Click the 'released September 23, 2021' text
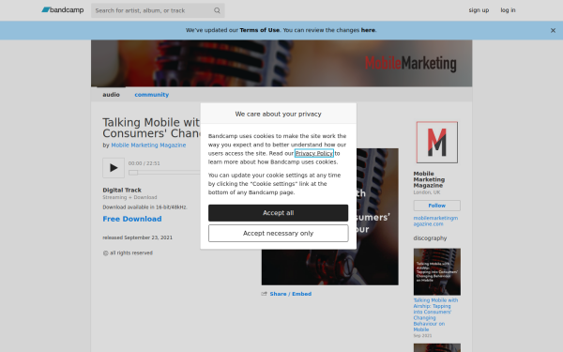The width and height of the screenshot is (563, 352). click(138, 237)
